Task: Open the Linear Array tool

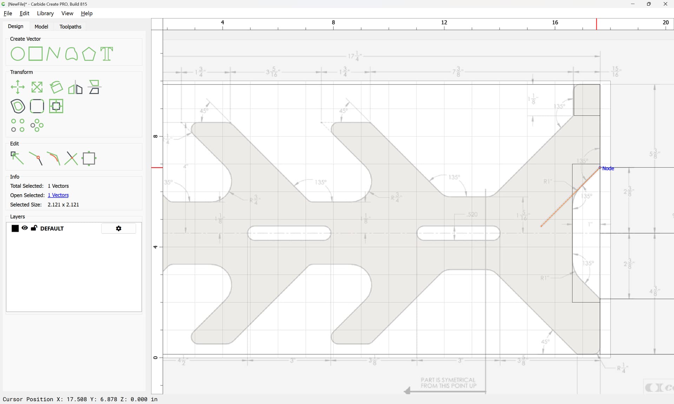Action: pyautogui.click(x=18, y=125)
